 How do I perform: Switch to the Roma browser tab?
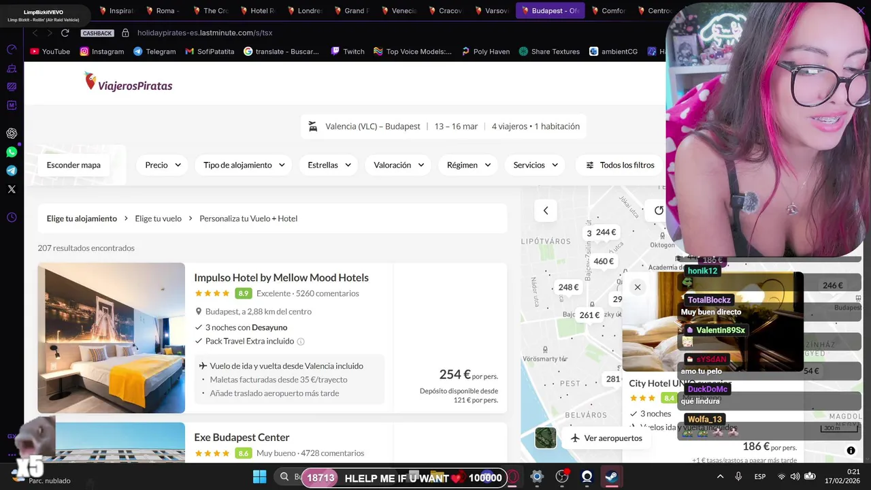click(x=162, y=11)
